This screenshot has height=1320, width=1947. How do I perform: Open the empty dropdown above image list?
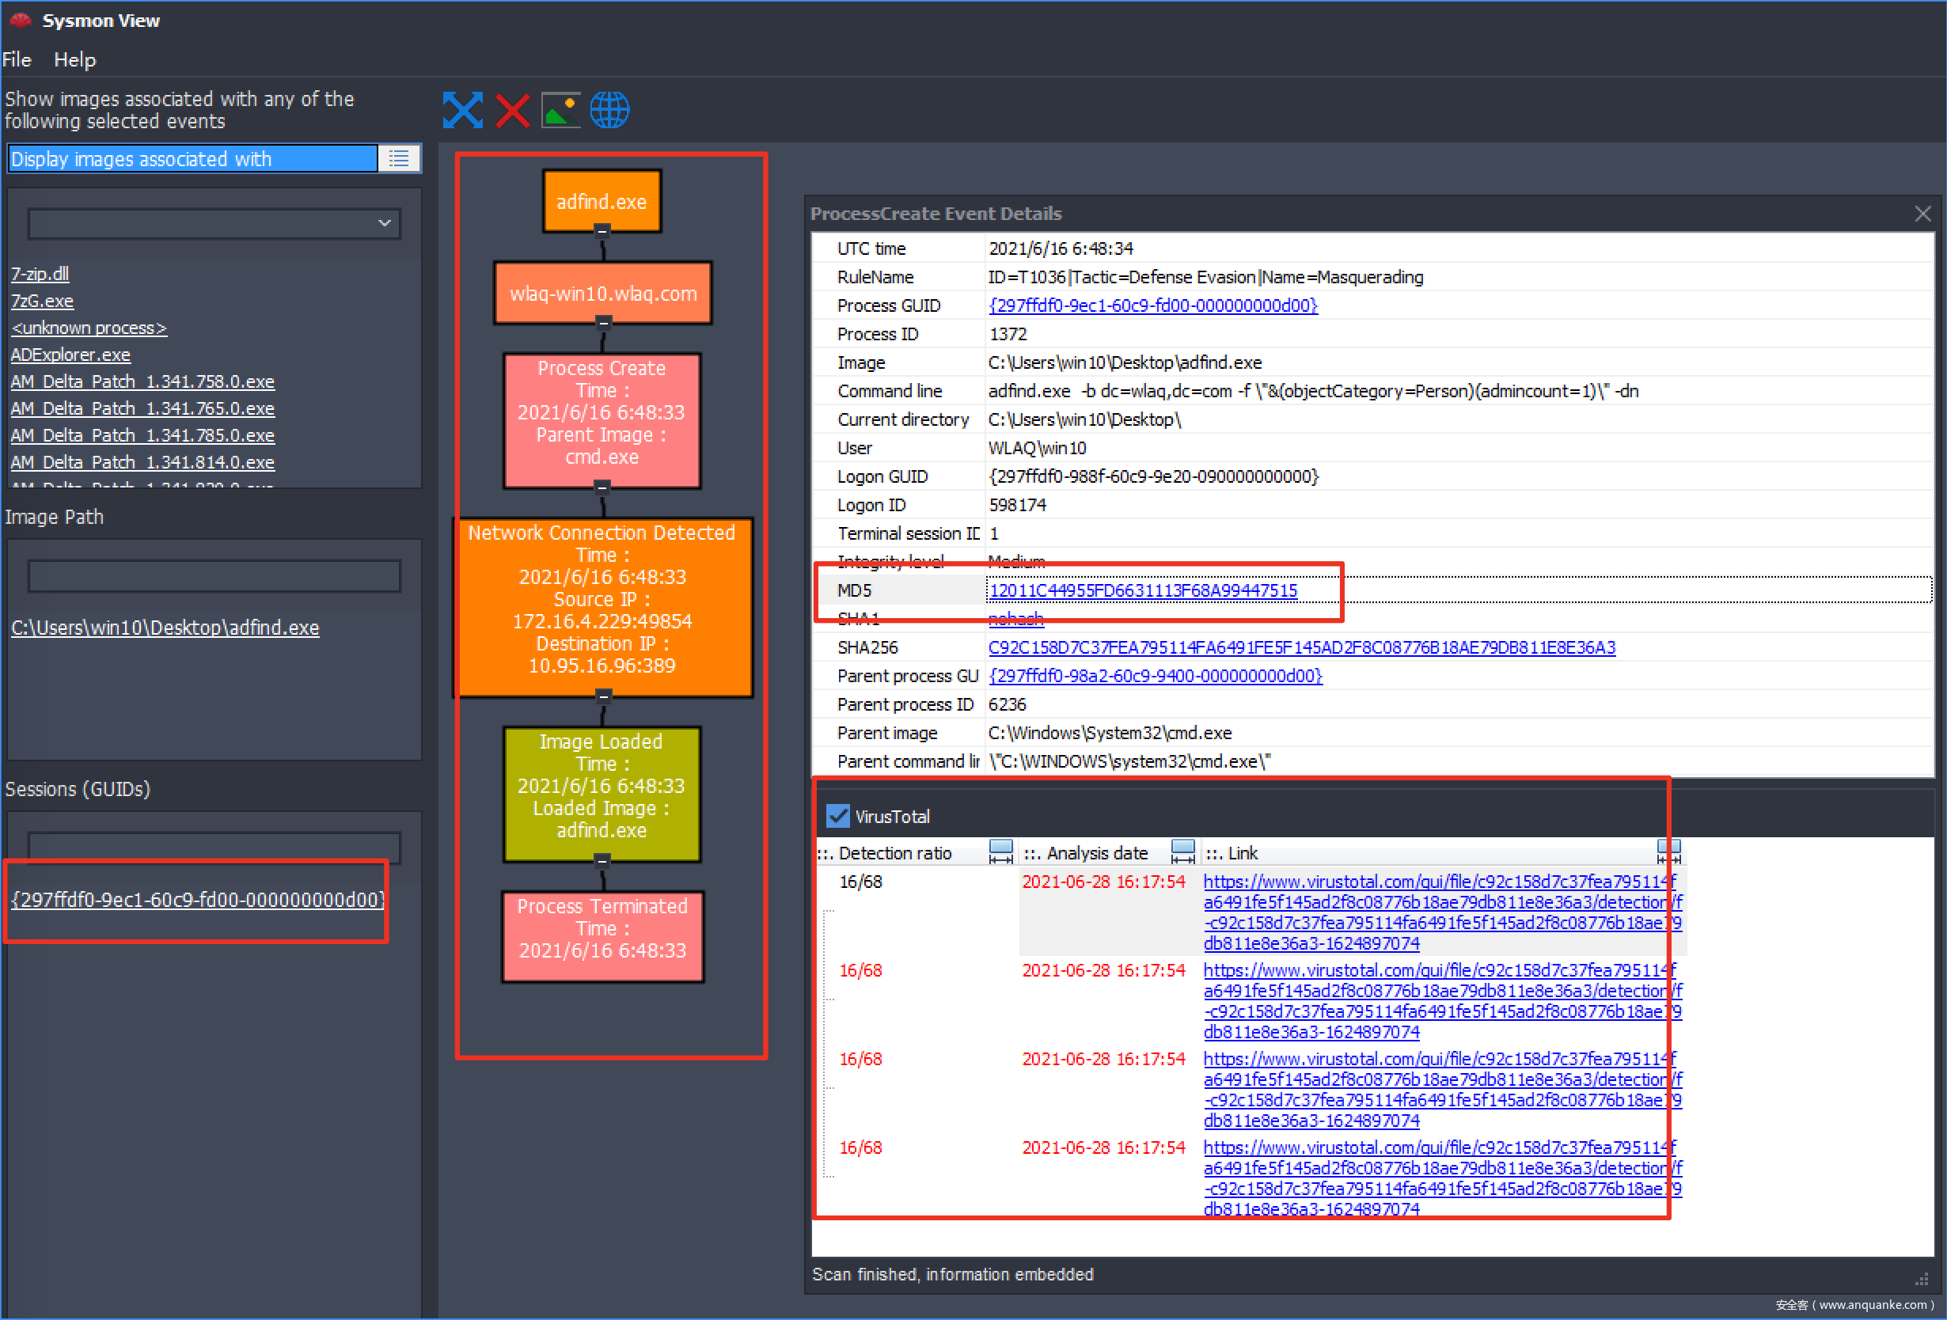pyautogui.click(x=214, y=223)
